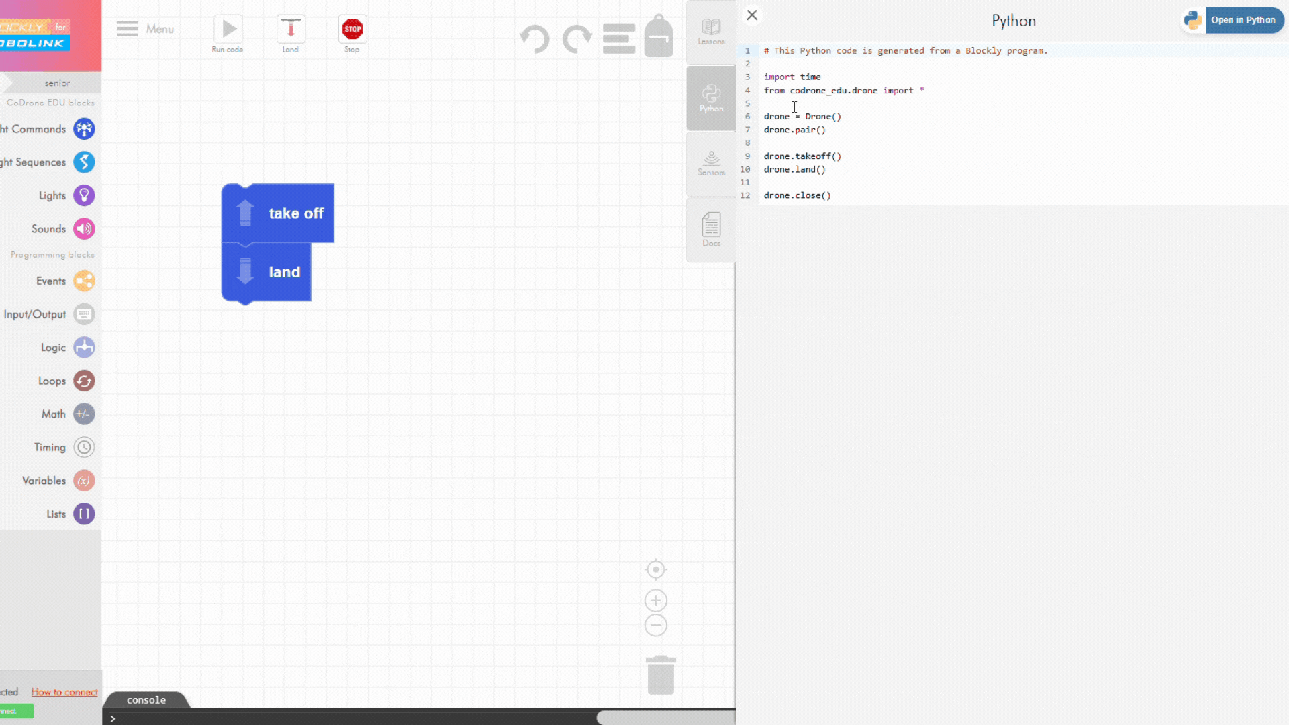Center workspace with the crosshair icon
This screenshot has width=1289, height=725.
[x=655, y=569]
